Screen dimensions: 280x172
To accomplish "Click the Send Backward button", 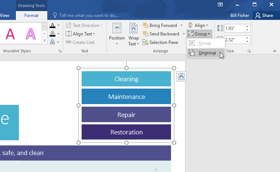I will tap(161, 34).
